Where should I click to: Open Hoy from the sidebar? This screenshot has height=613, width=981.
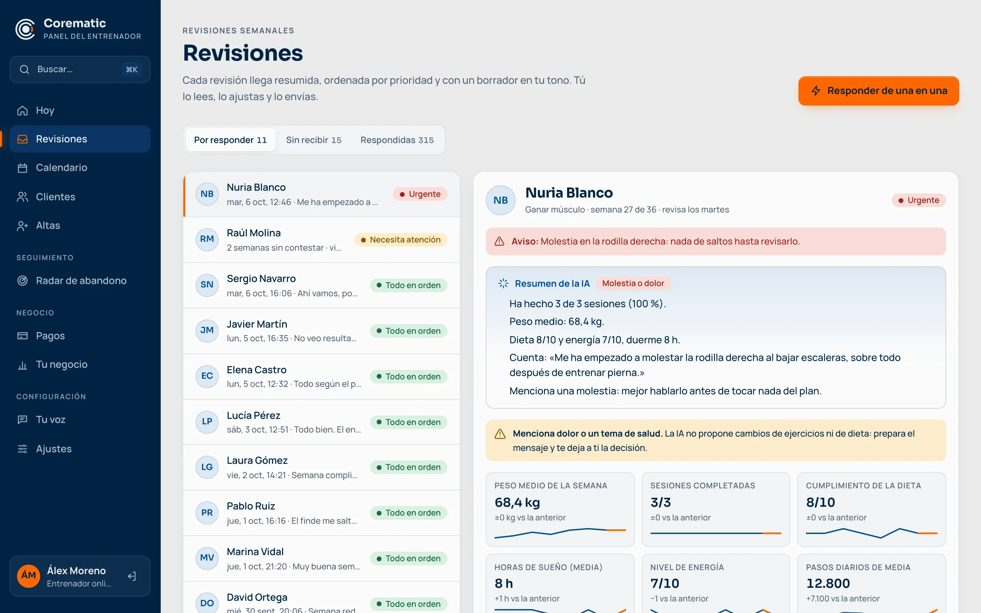[80, 110]
